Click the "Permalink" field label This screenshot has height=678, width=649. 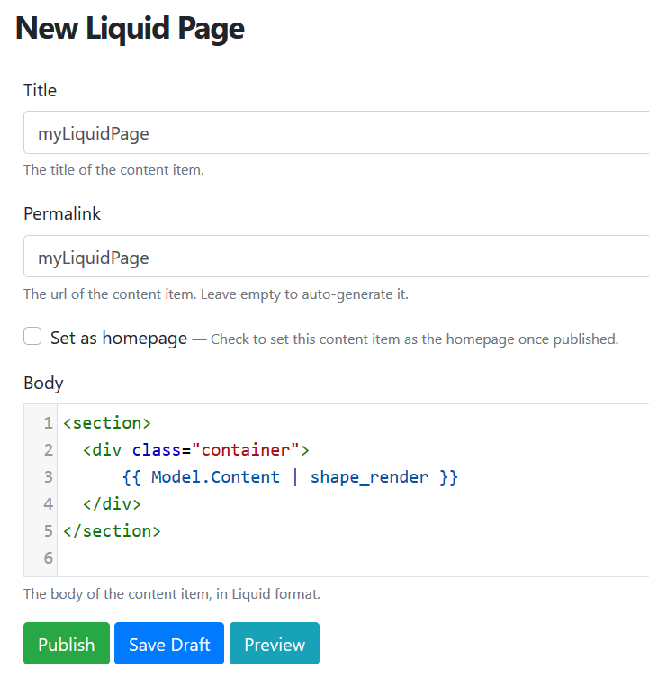pyautogui.click(x=62, y=213)
